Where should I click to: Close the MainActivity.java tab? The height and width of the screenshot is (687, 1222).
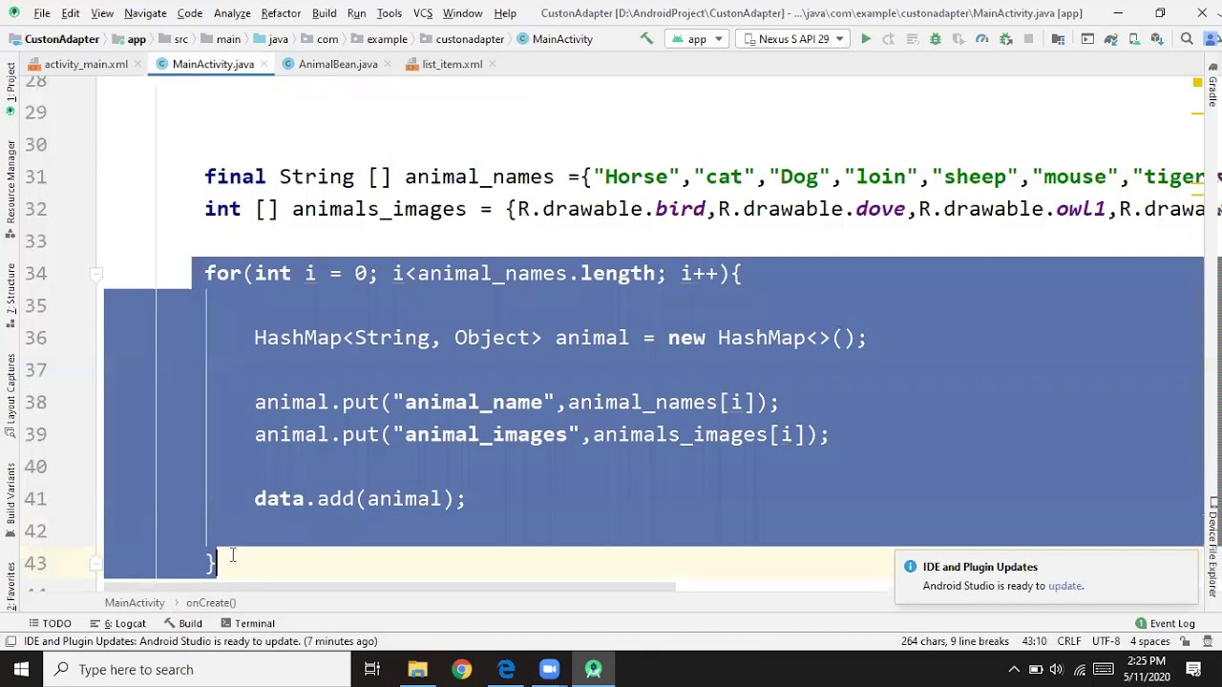(264, 64)
